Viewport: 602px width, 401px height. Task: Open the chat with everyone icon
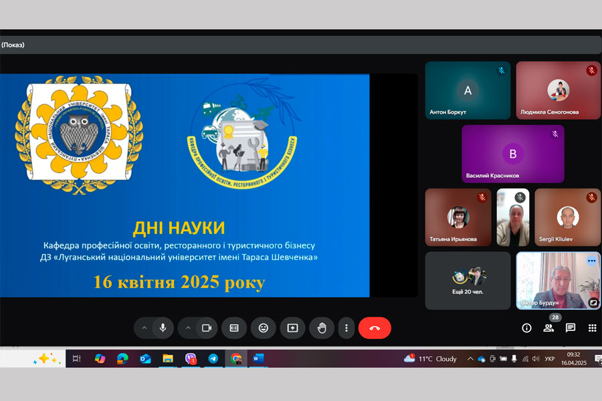click(x=571, y=327)
